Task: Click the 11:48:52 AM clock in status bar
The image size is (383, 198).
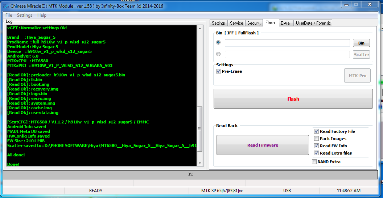Action: point(348,191)
